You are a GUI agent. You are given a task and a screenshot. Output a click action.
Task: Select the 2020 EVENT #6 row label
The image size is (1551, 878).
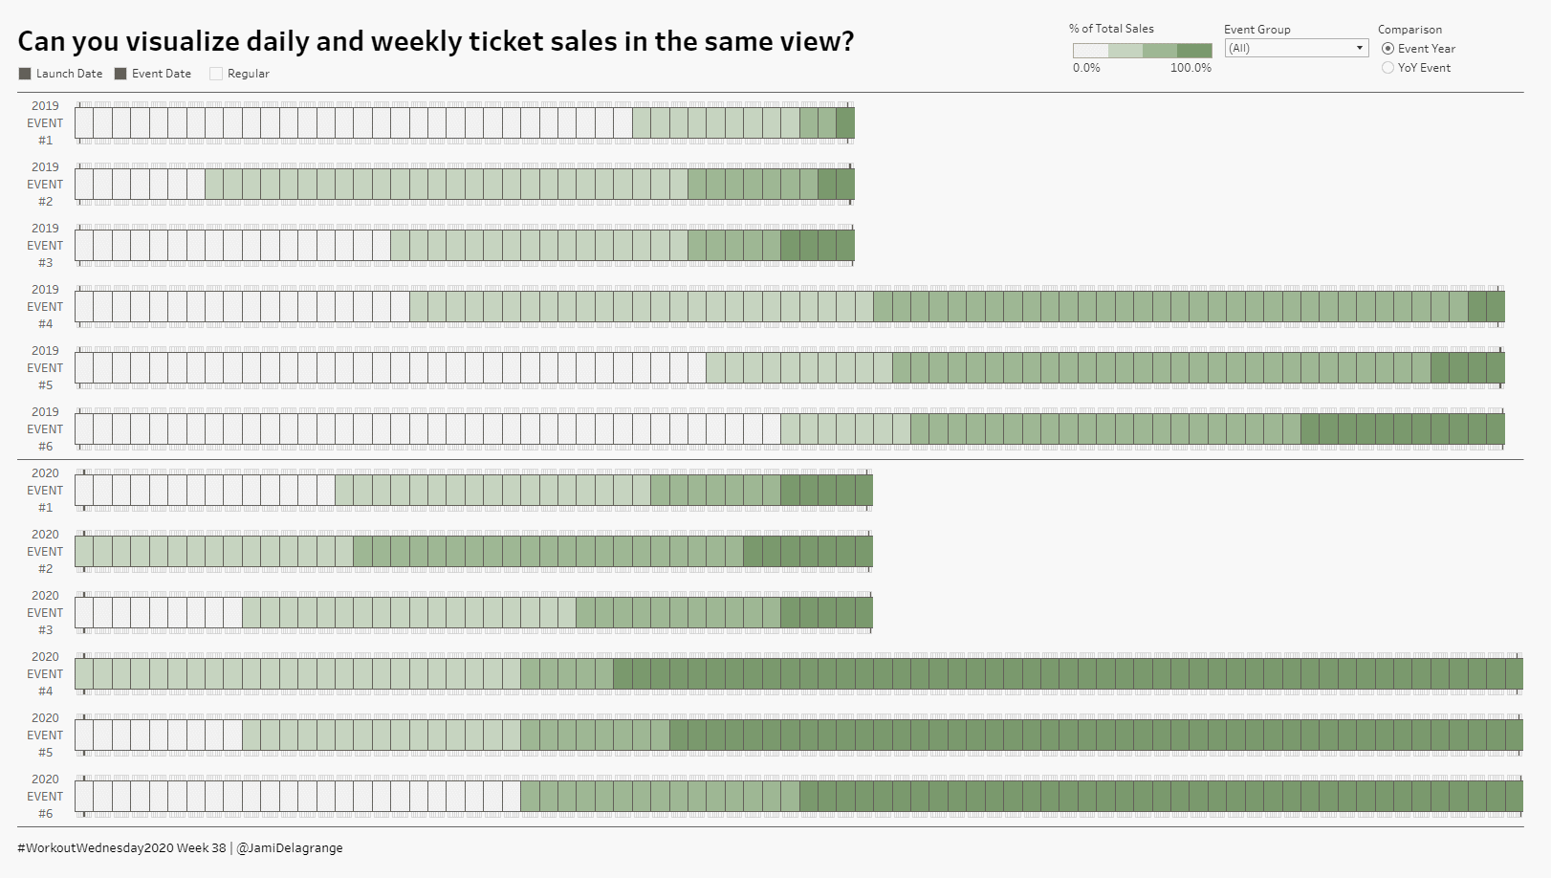(45, 797)
